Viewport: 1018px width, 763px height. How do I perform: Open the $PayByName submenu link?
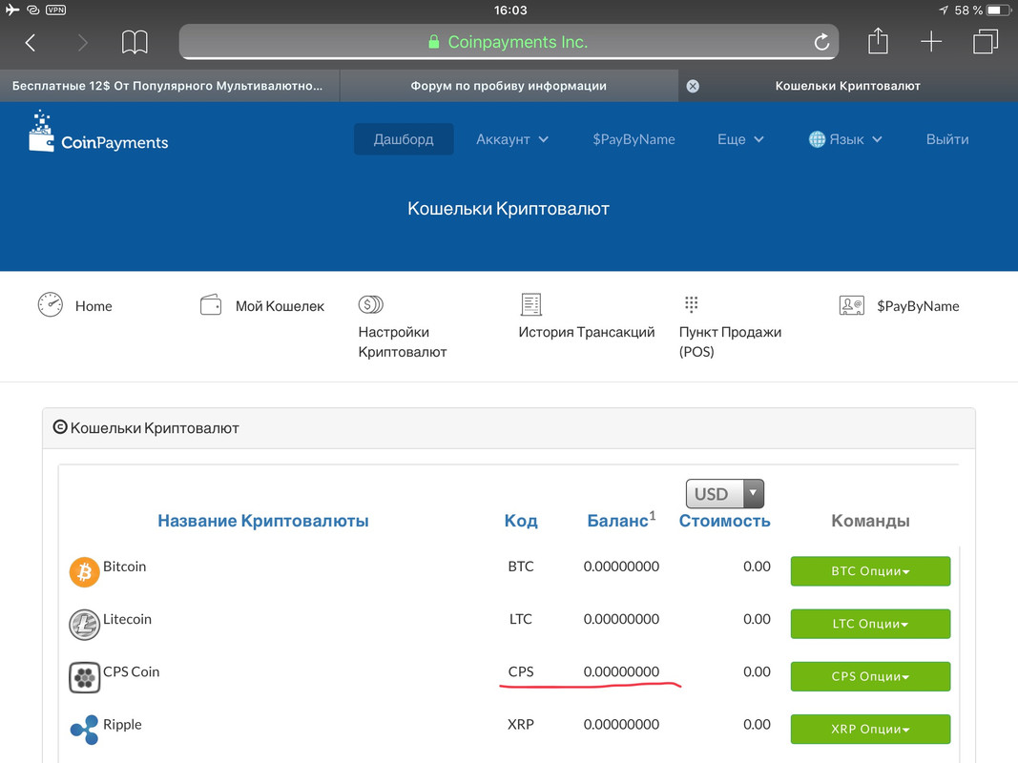918,306
